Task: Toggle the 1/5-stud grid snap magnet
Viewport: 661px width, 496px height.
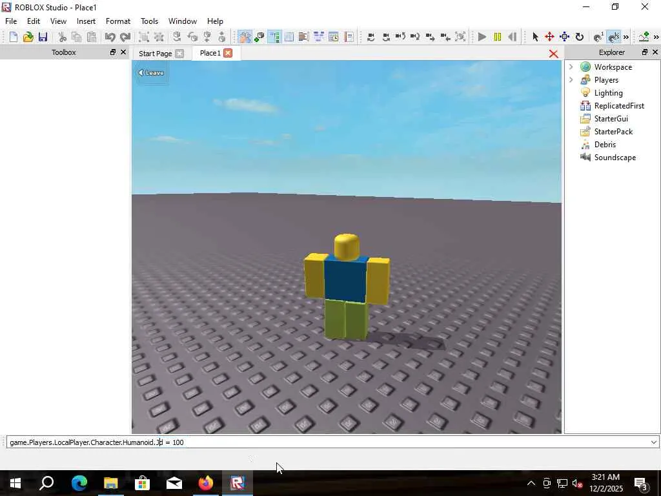Action: pos(614,37)
